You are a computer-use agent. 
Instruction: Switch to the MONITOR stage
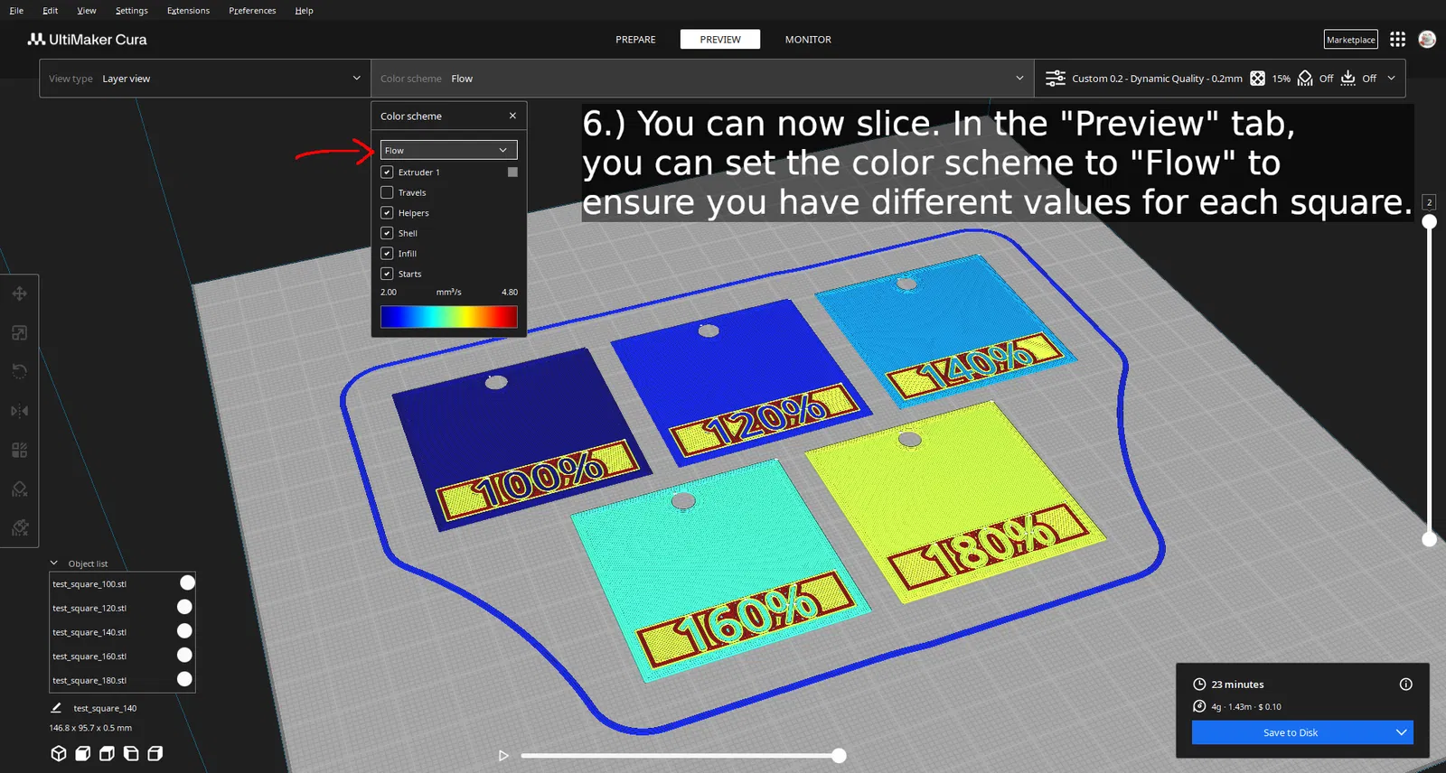pyautogui.click(x=808, y=40)
